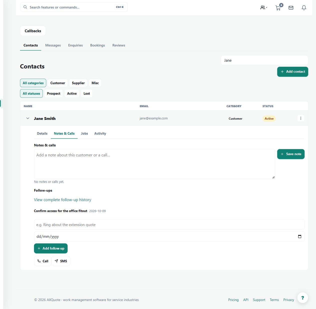The image size is (316, 309).
Task: Open the Pricing footer link
Action: pyautogui.click(x=233, y=300)
